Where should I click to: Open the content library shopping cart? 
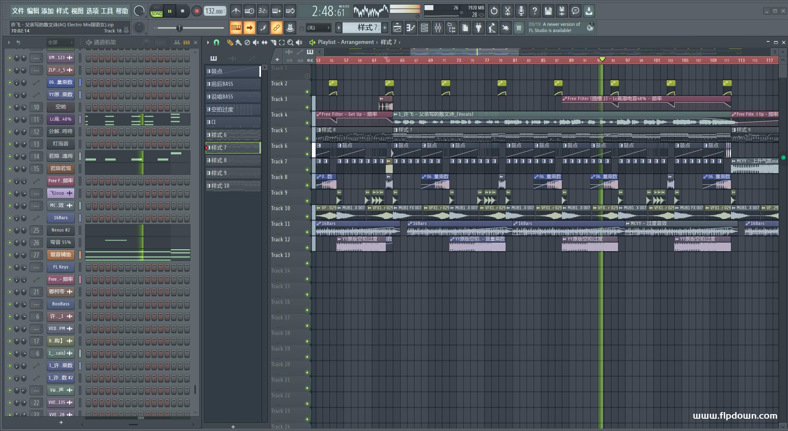tap(519, 28)
